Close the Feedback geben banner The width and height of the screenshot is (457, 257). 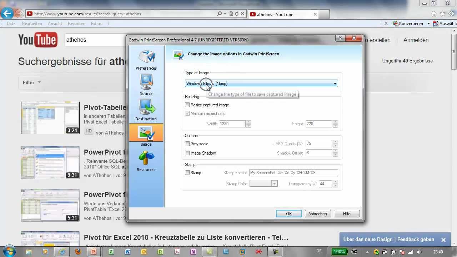click(x=443, y=240)
